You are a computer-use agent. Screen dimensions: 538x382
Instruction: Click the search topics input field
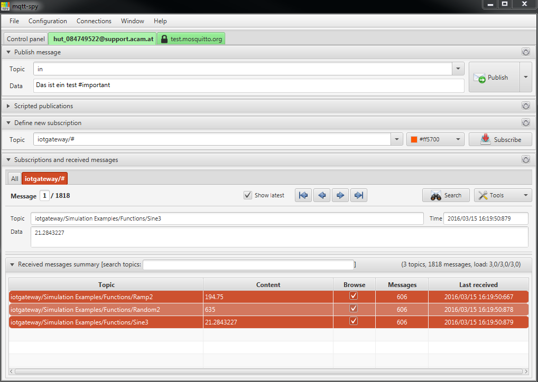(x=248, y=264)
